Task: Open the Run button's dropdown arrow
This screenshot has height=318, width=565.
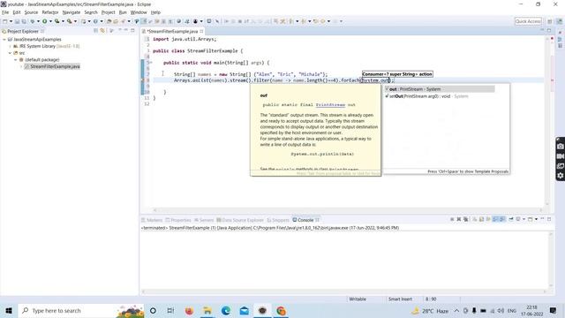Action: pyautogui.click(x=51, y=21)
